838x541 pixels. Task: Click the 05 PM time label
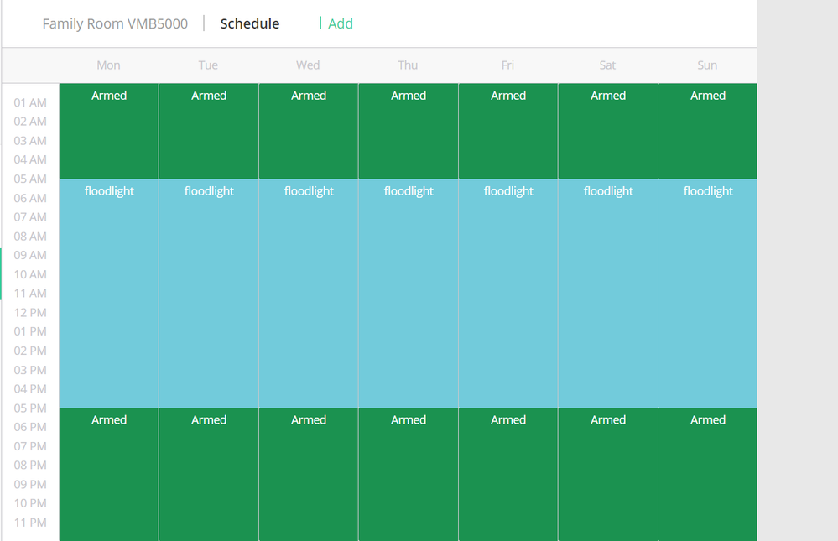[30, 408]
